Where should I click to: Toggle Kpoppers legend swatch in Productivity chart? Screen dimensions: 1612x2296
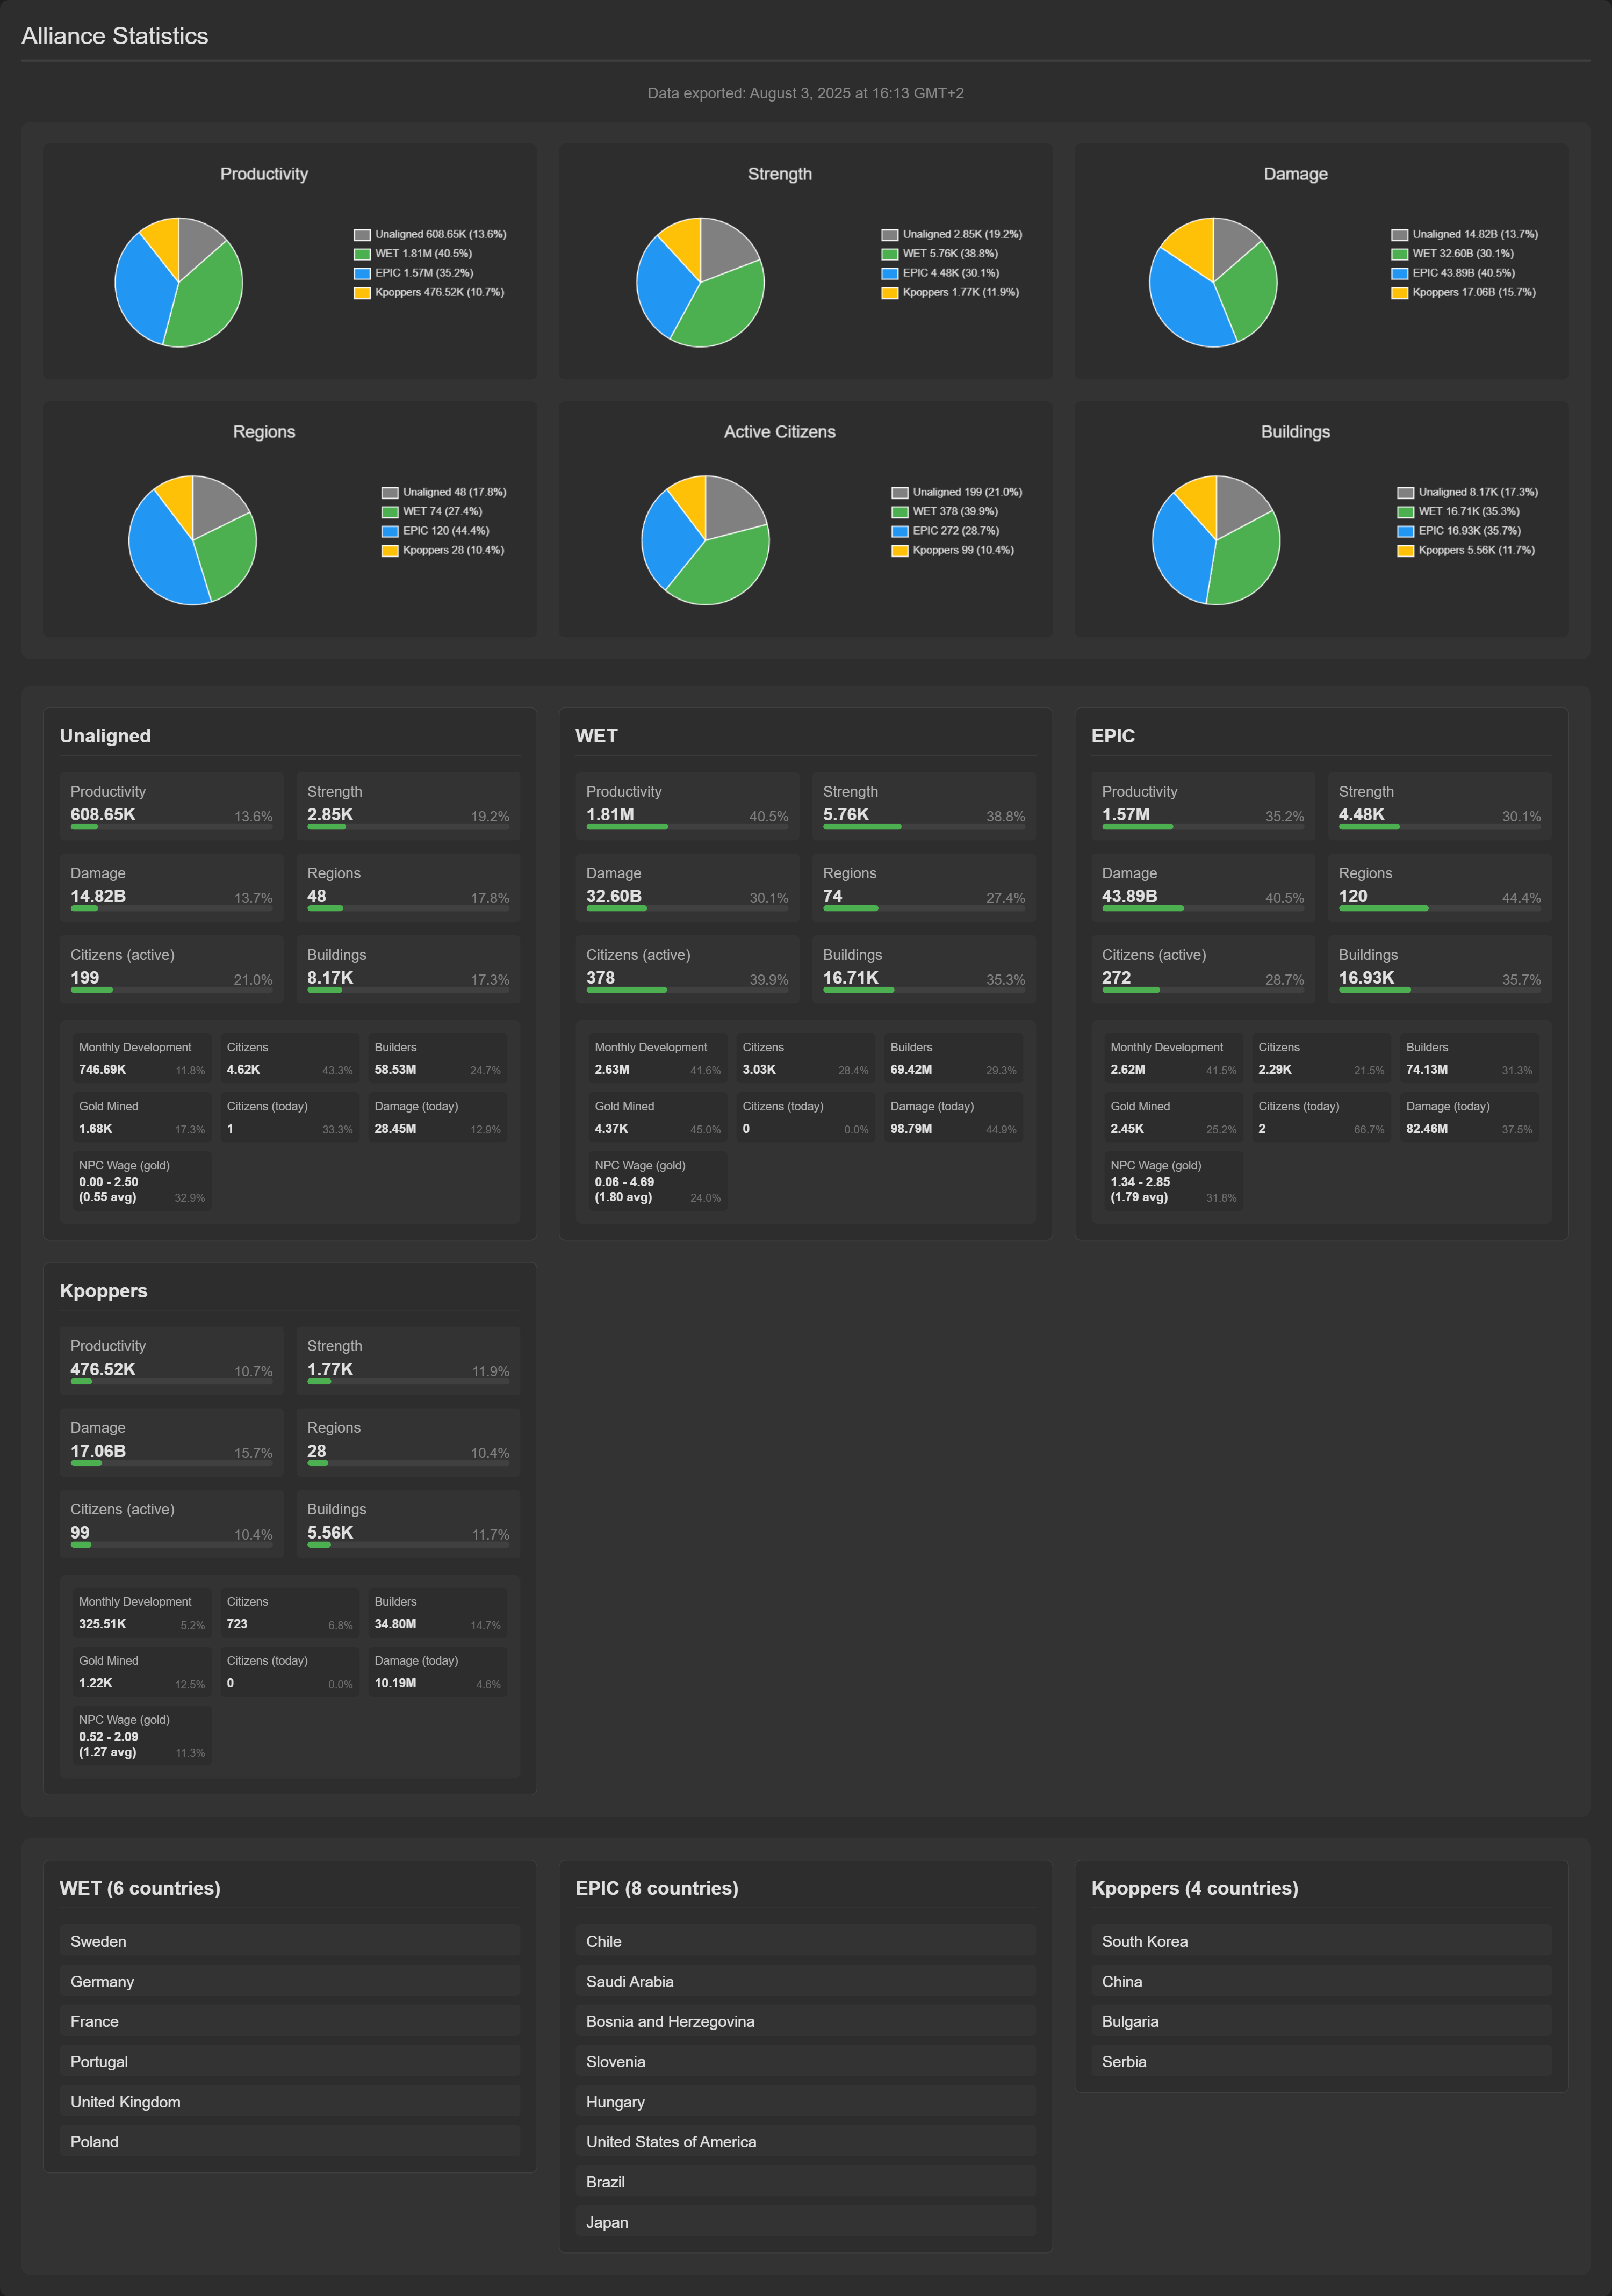pyautogui.click(x=362, y=293)
